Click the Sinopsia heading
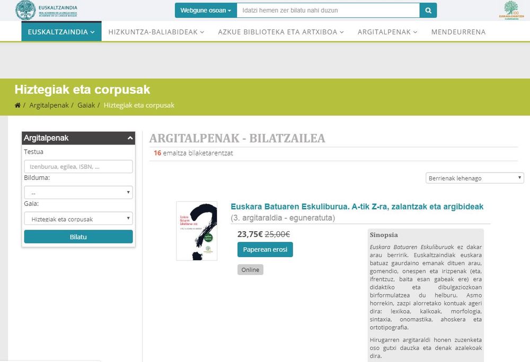 pos(384,235)
